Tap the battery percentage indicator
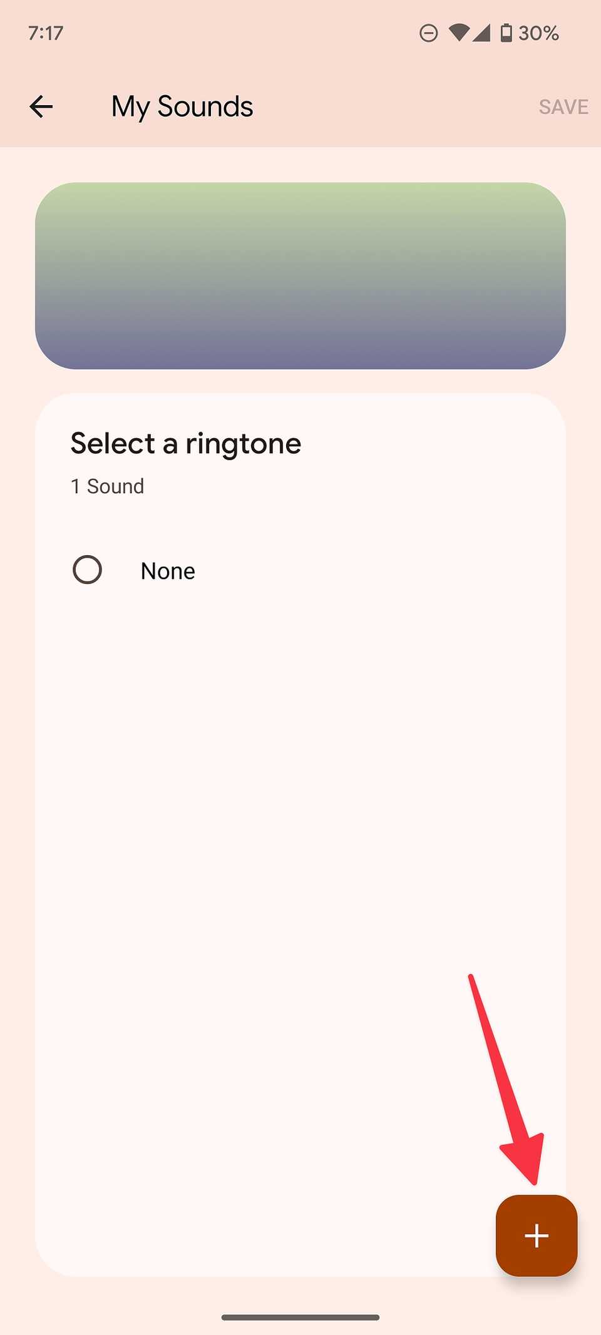The height and width of the screenshot is (1335, 601). 539,33
